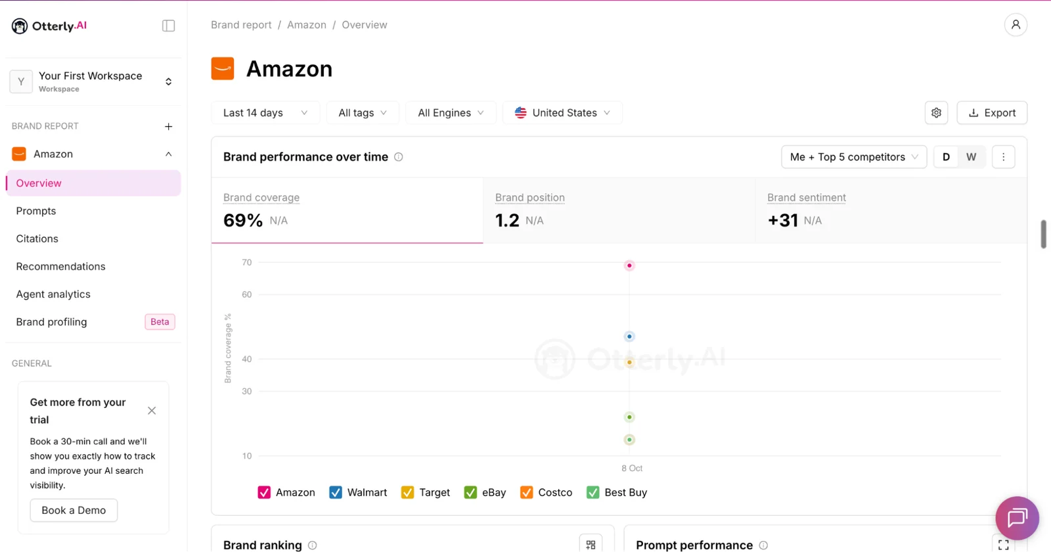The image size is (1051, 552).
Task: Open the Last 14 days date range dropdown
Action: tap(265, 113)
